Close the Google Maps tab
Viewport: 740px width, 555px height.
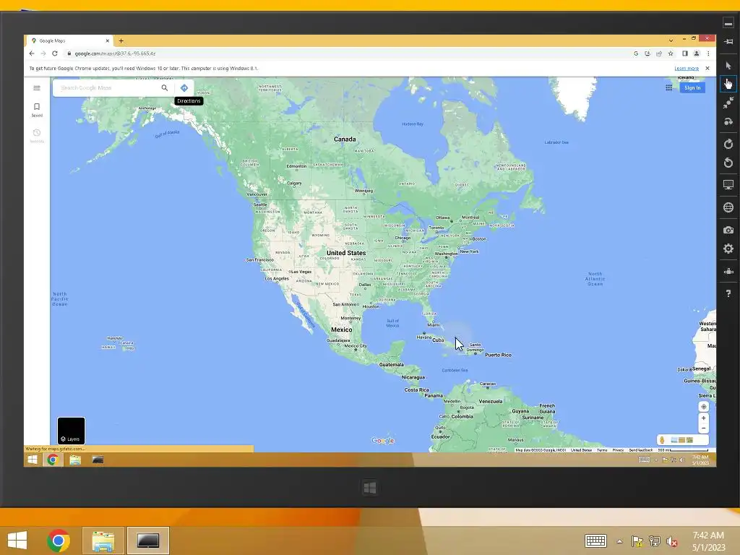[x=107, y=40]
